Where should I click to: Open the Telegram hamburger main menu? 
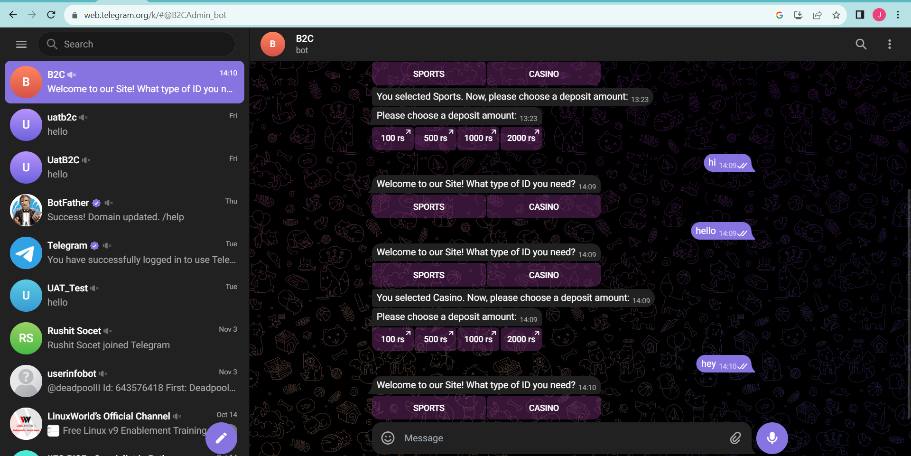(x=21, y=44)
